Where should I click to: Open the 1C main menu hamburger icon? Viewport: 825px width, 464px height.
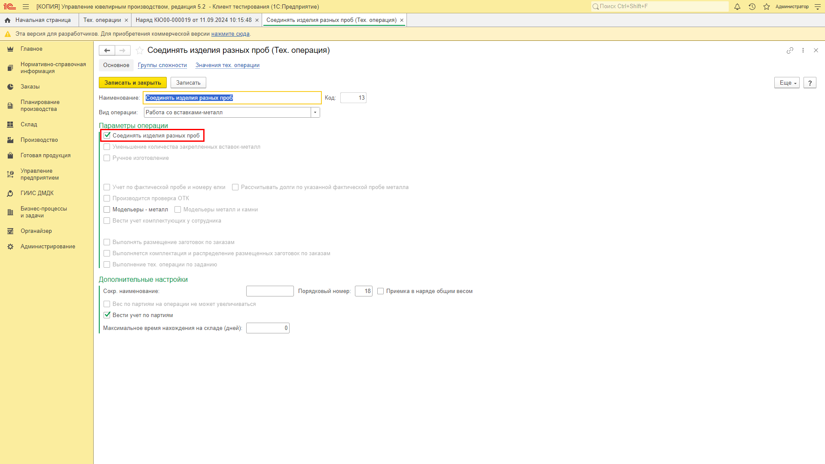click(x=26, y=6)
